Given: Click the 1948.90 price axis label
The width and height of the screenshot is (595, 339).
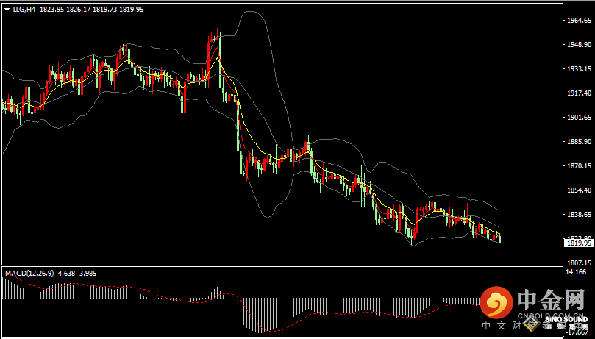Looking at the screenshot, I should 580,45.
